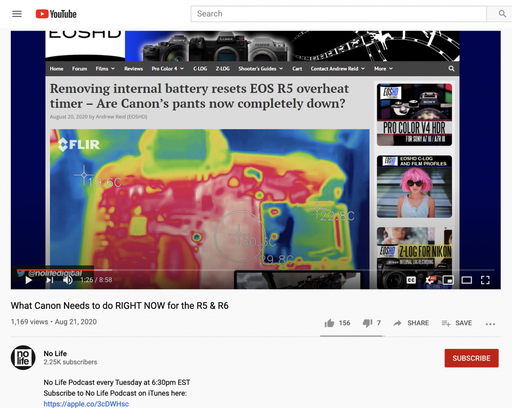The image size is (512, 408).
Task: Open the three-dot more actions menu
Action: [490, 324]
